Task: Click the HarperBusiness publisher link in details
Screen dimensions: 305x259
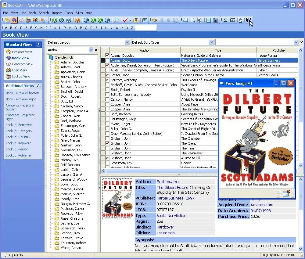Action: [x=170, y=198]
